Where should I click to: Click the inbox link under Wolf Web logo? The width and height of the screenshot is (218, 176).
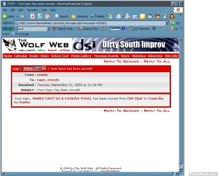click(x=41, y=50)
